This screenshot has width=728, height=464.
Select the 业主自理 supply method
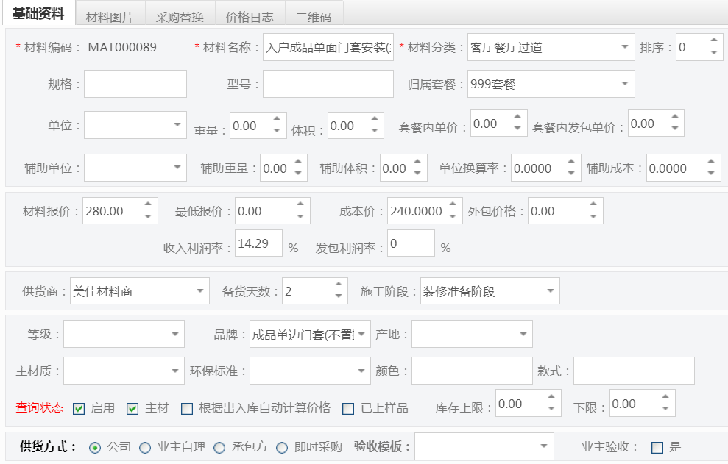[145, 447]
